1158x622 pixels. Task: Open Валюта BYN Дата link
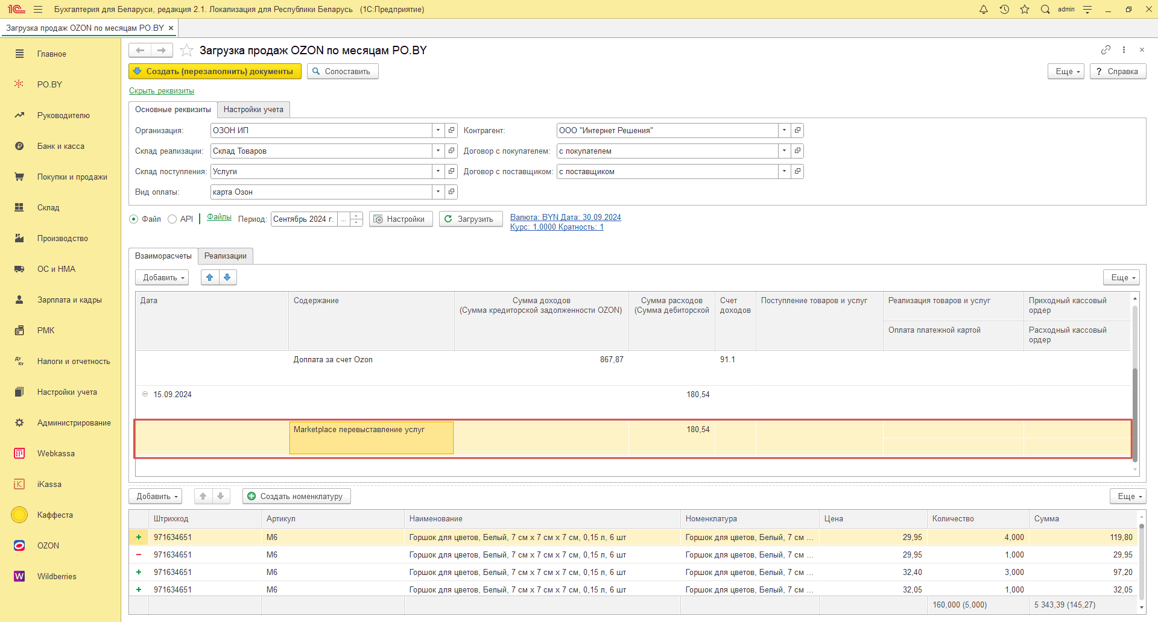(x=566, y=217)
